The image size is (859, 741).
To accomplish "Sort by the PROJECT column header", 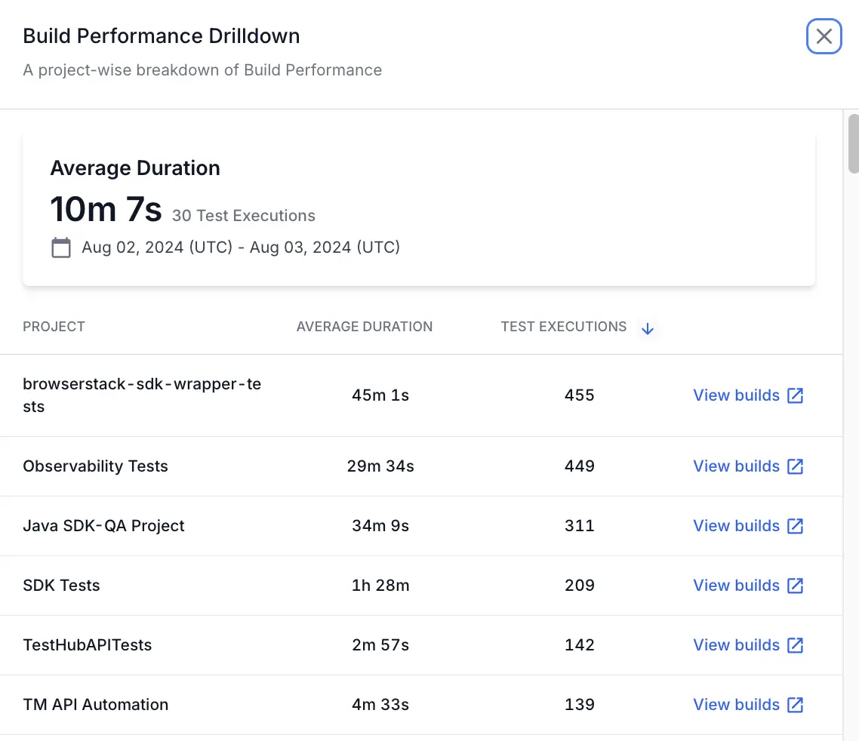I will coord(54,327).
